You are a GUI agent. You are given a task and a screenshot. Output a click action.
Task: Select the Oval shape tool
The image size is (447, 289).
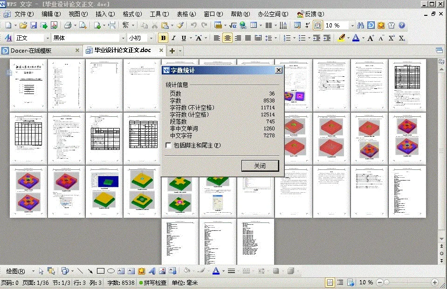pos(111,270)
